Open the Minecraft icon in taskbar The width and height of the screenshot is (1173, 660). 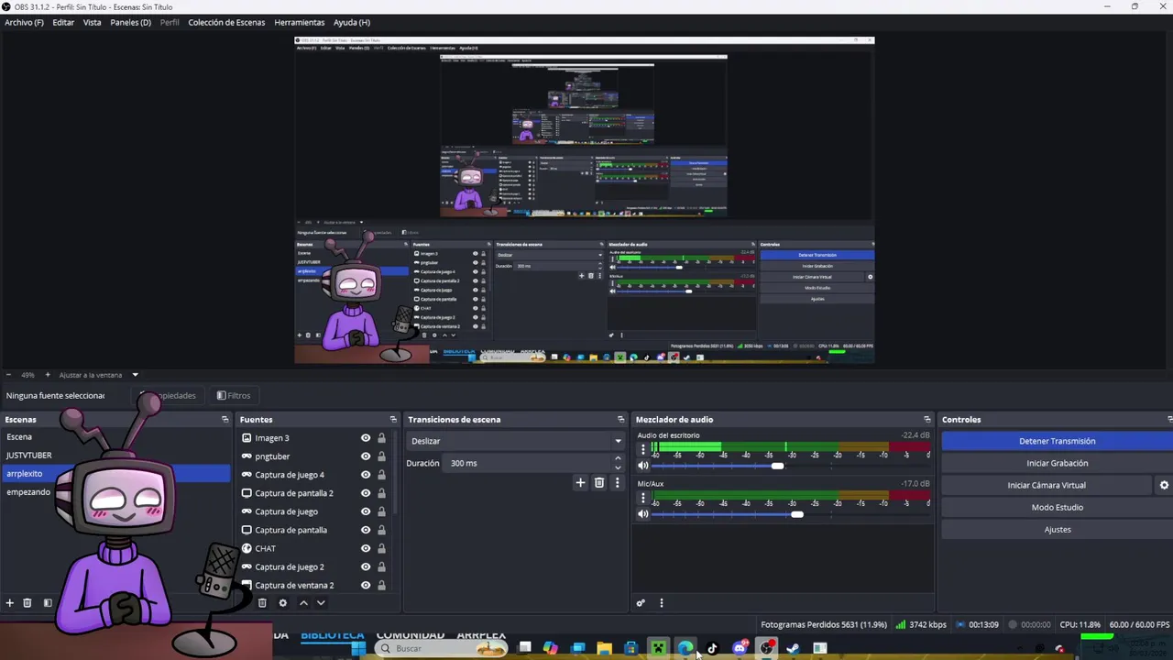[x=658, y=648]
